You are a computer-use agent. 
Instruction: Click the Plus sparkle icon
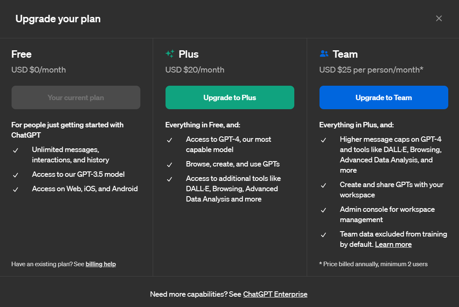point(170,54)
